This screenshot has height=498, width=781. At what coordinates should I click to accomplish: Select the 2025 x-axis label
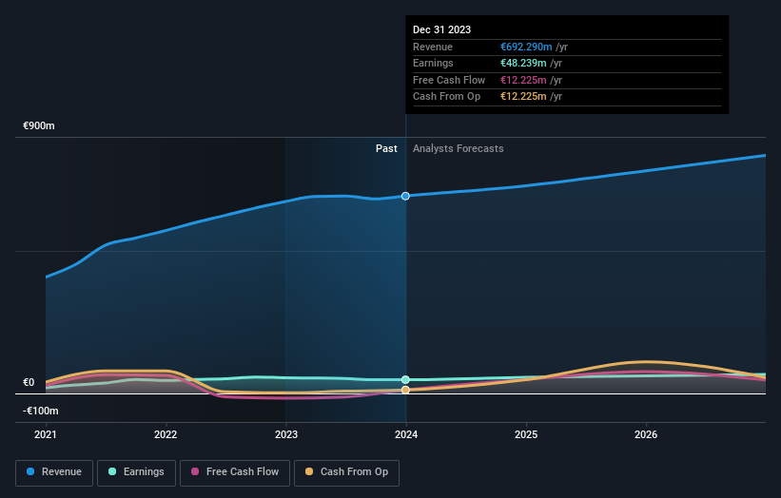[526, 434]
